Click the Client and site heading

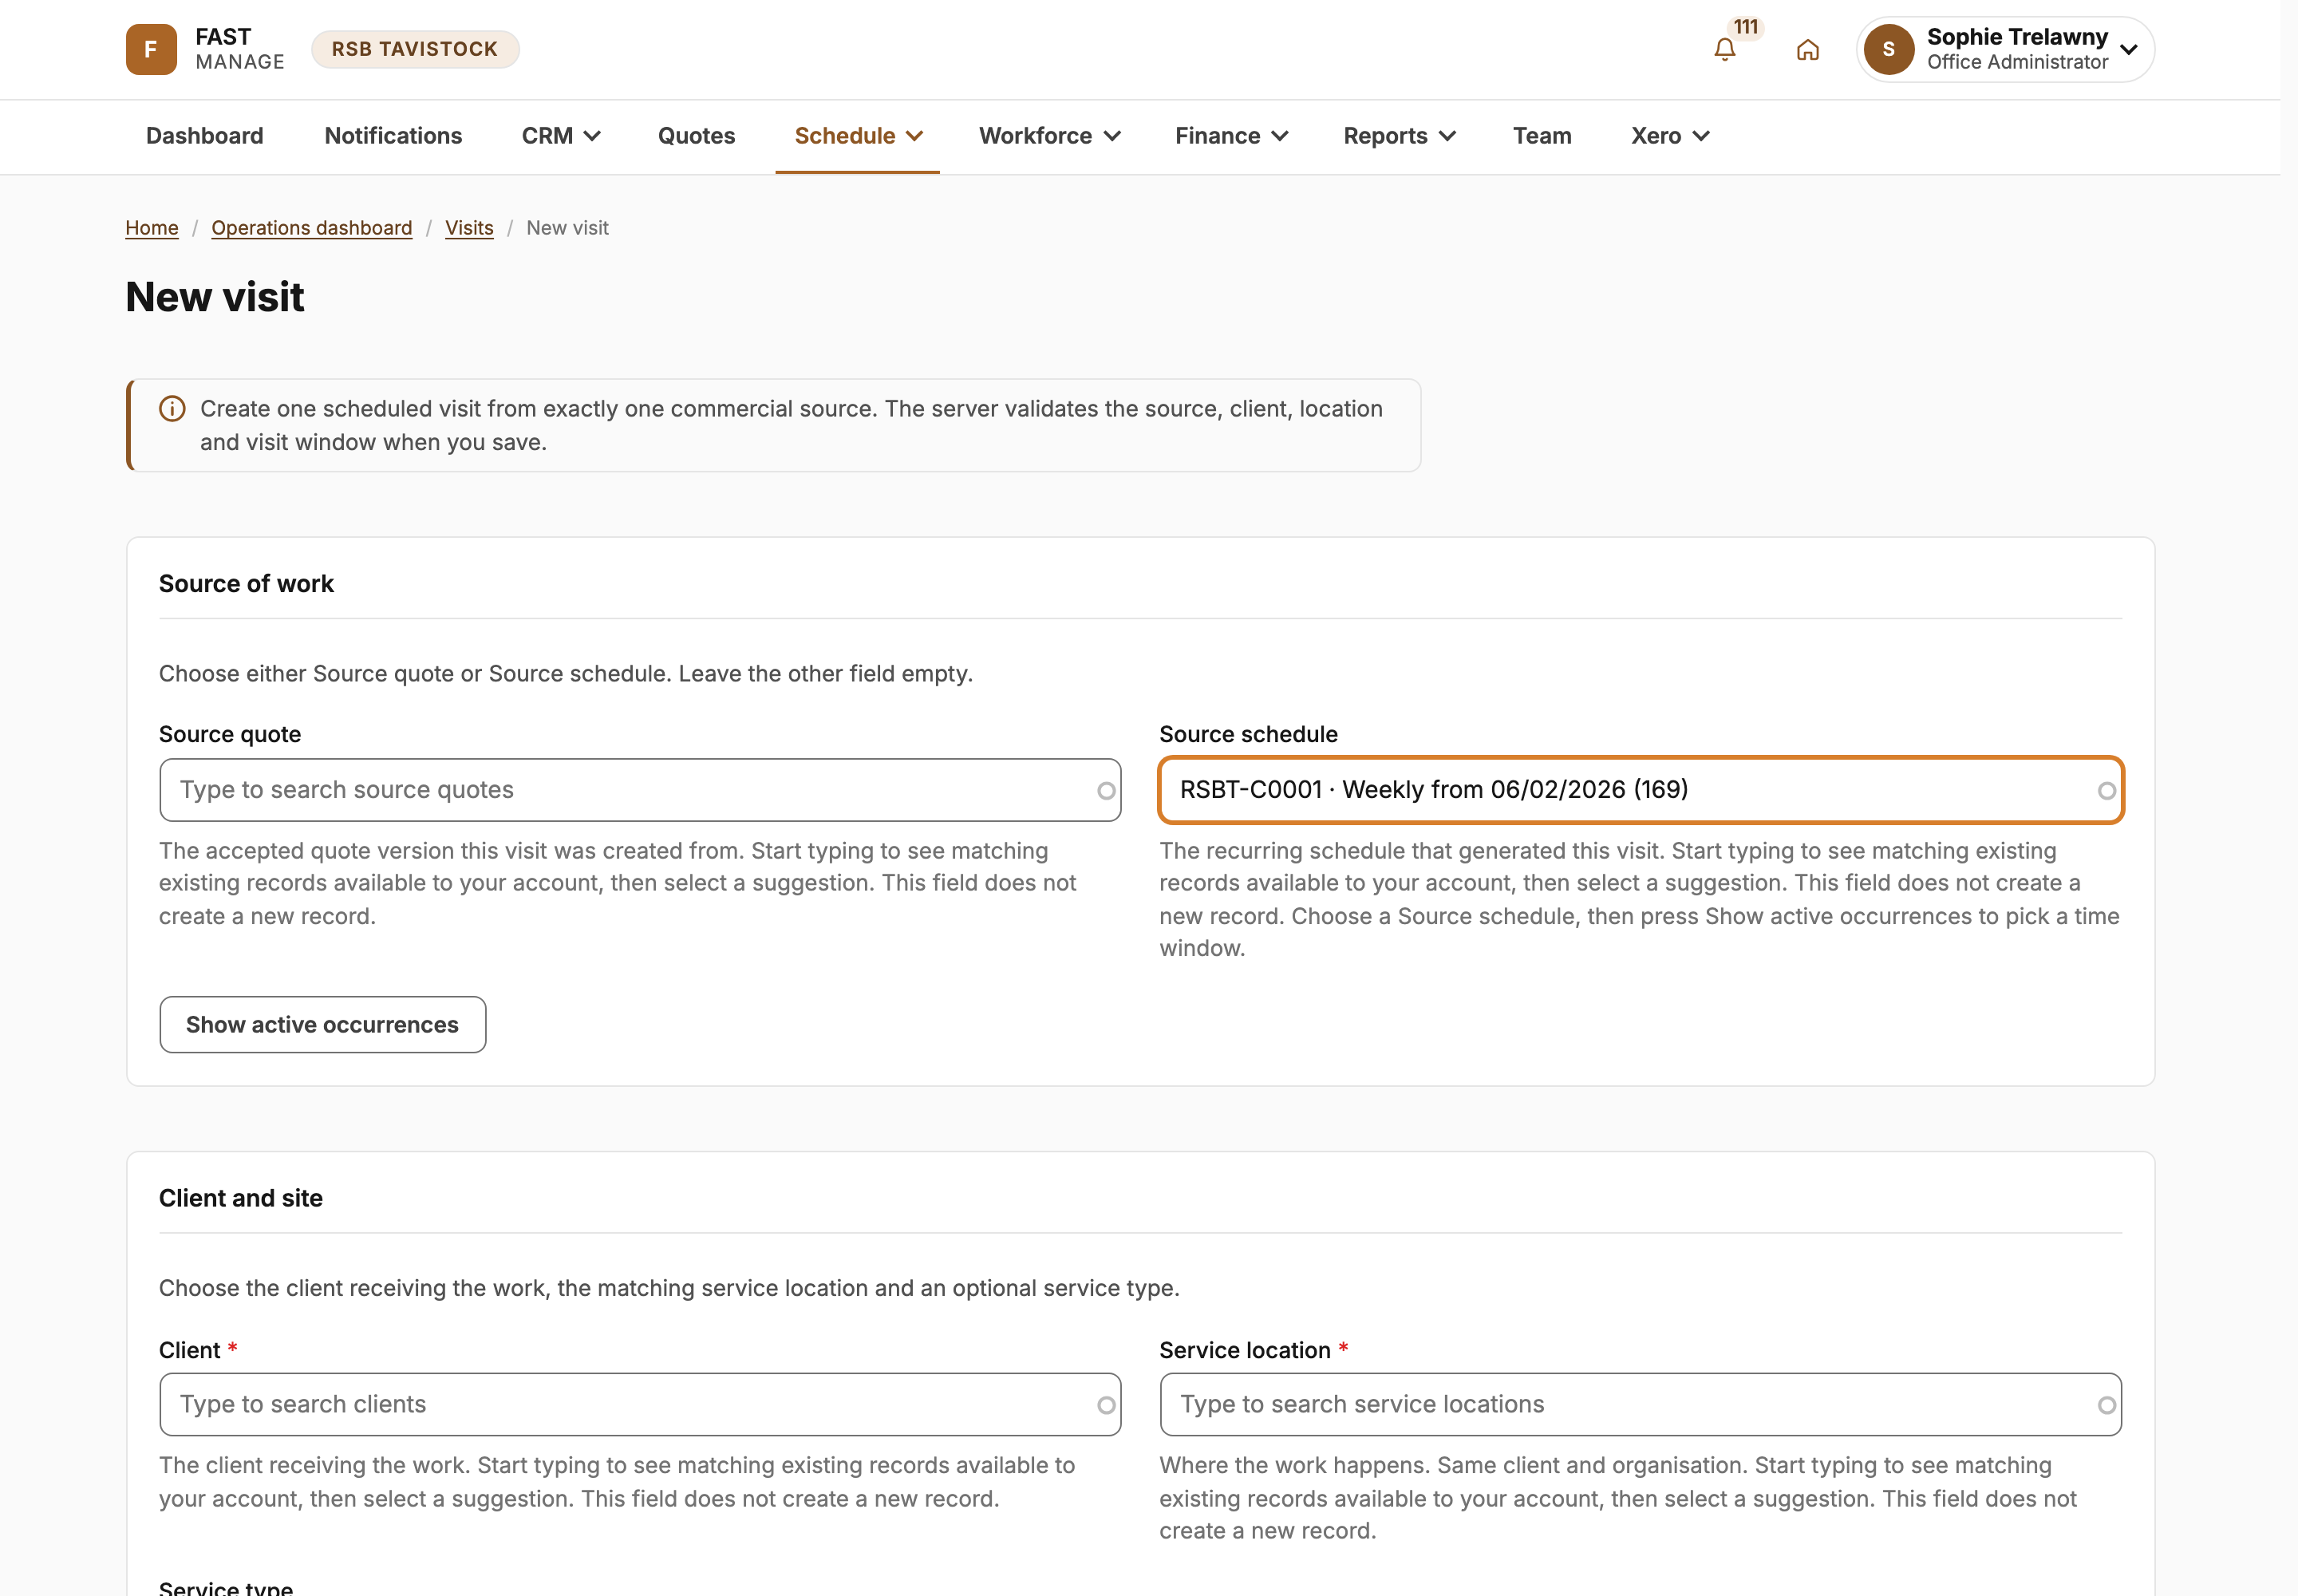point(241,1199)
